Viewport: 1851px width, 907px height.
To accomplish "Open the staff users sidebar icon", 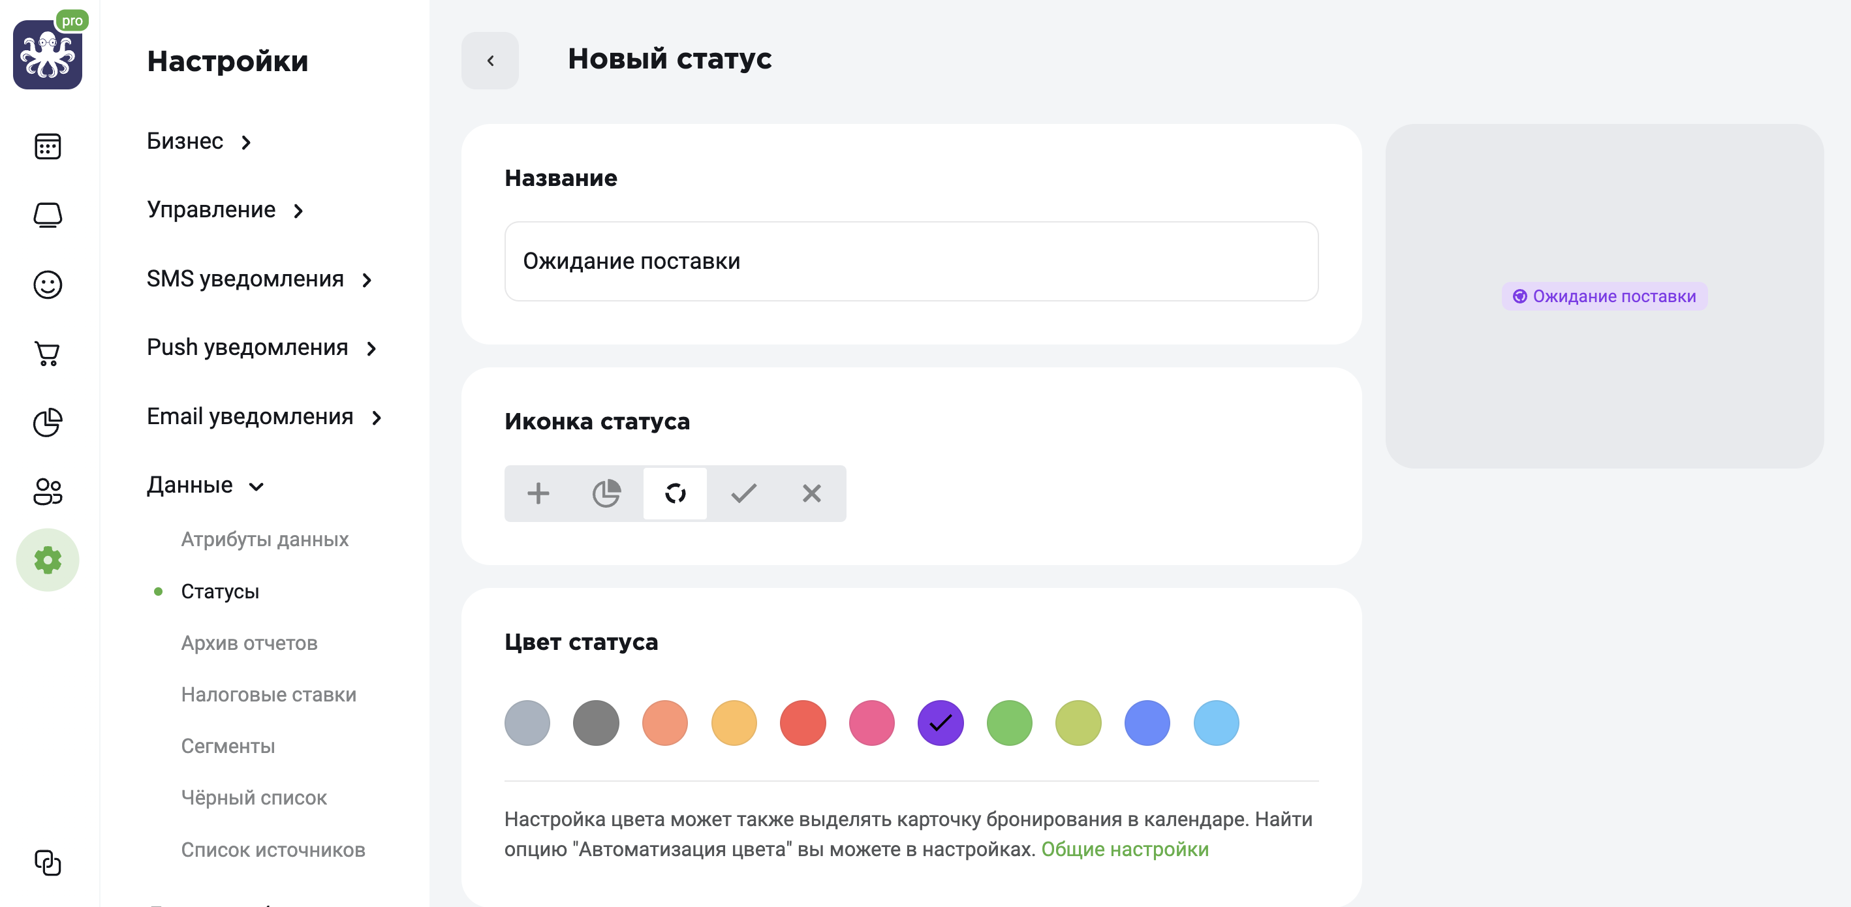I will (48, 491).
